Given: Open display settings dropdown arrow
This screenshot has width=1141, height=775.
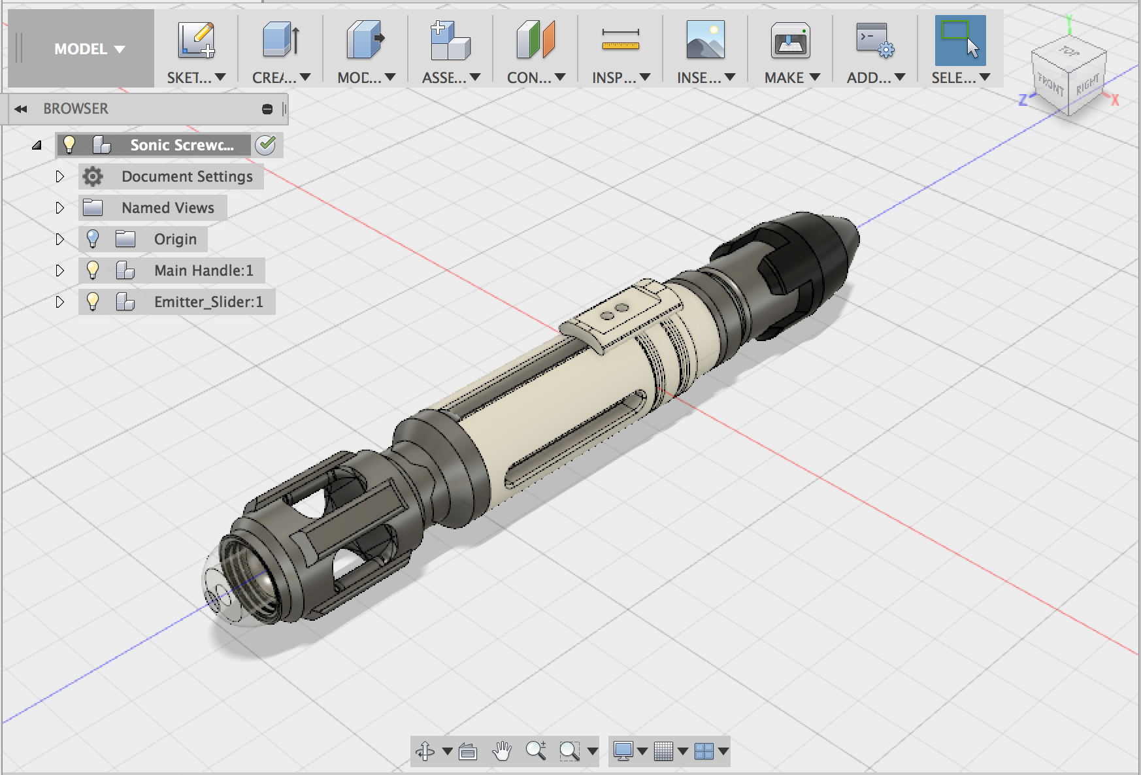Looking at the screenshot, I should coord(642,751).
